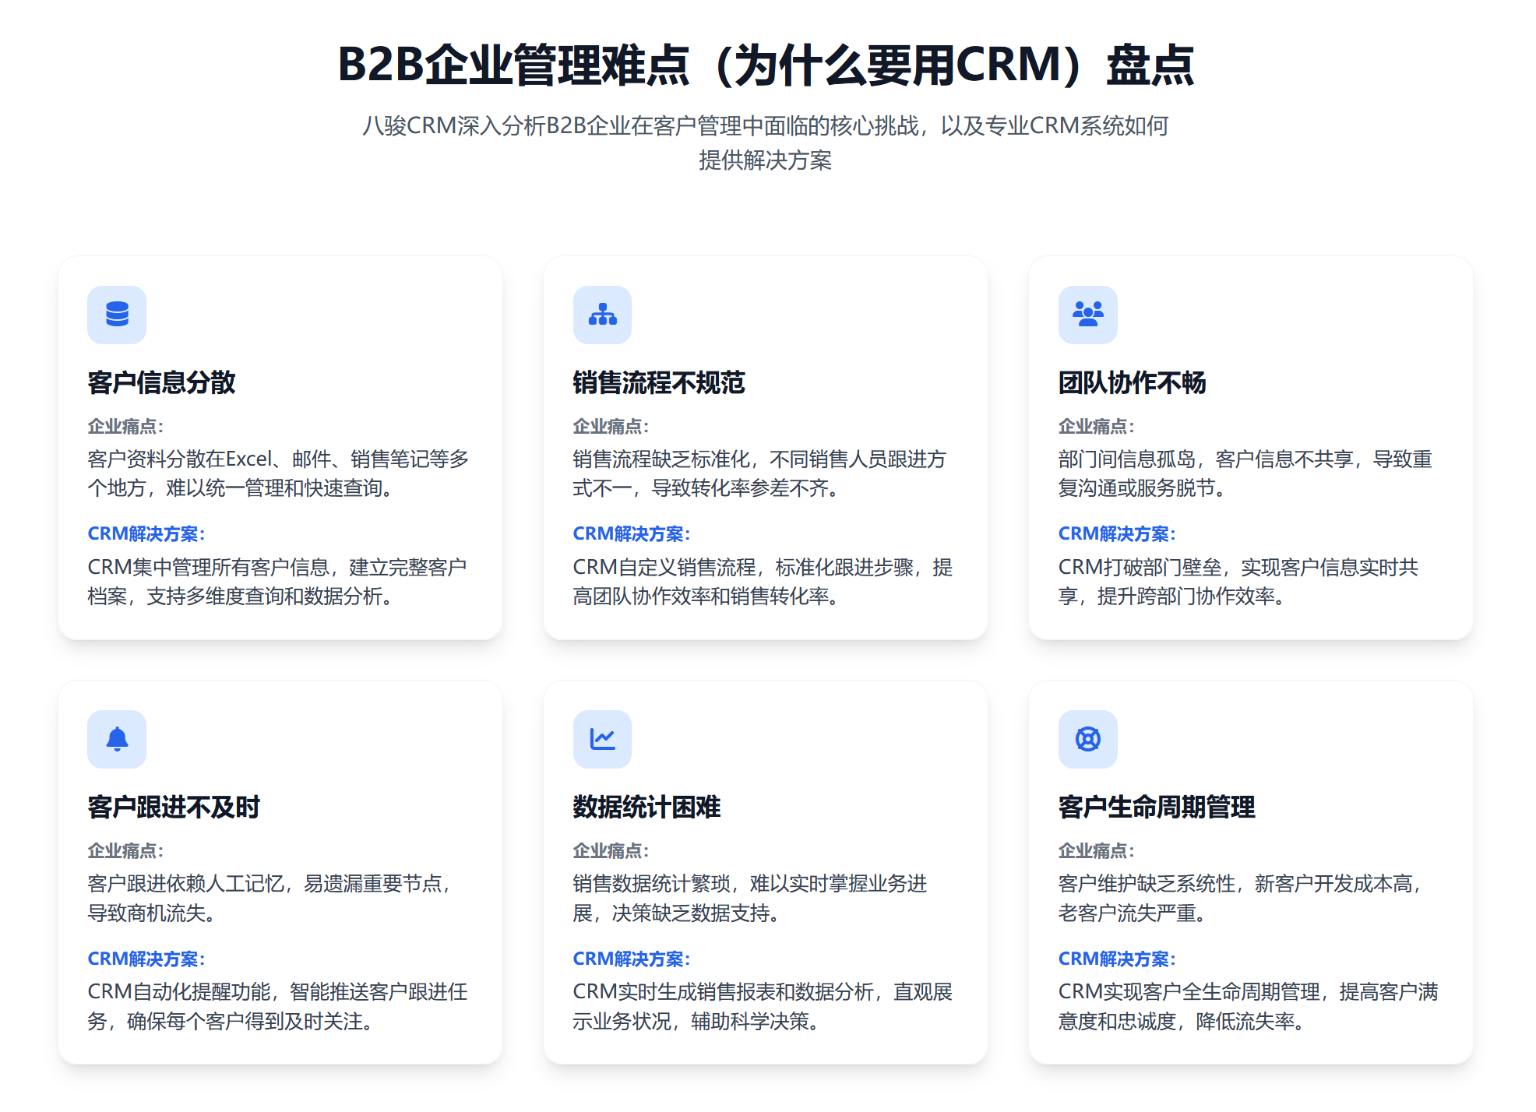The height and width of the screenshot is (1112, 1536).
Task: Click the 数据统计困难 heading
Action: pyautogui.click(x=646, y=807)
